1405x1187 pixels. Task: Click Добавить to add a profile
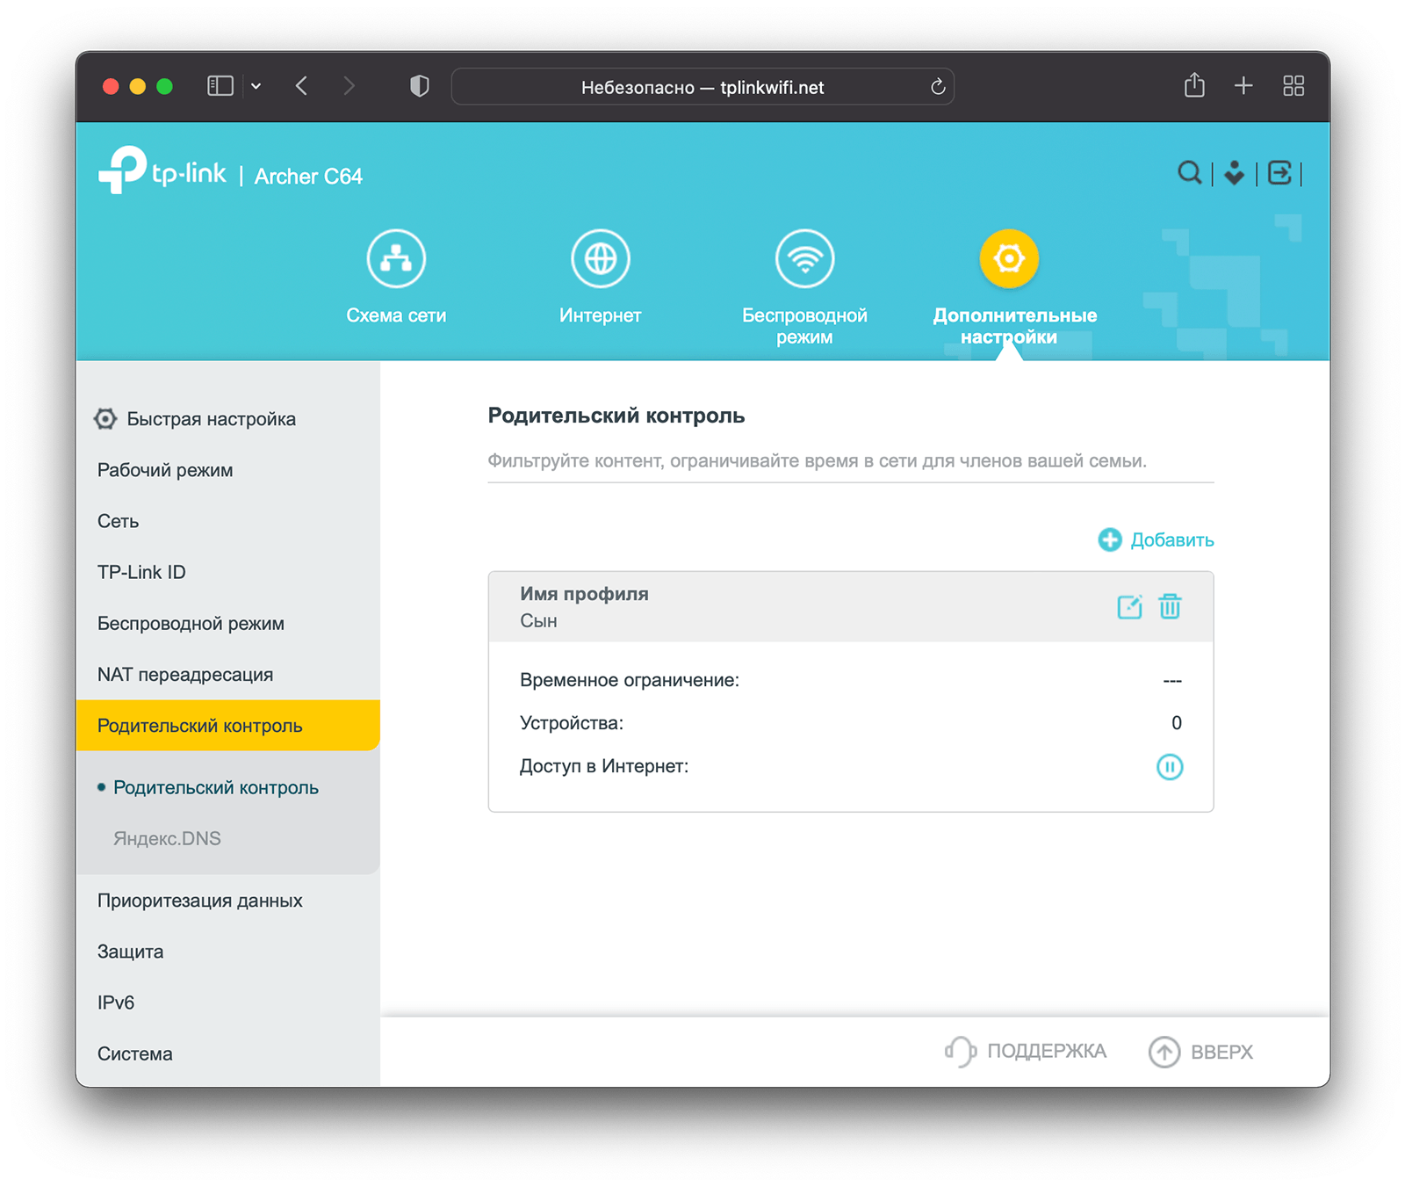pyautogui.click(x=1156, y=539)
